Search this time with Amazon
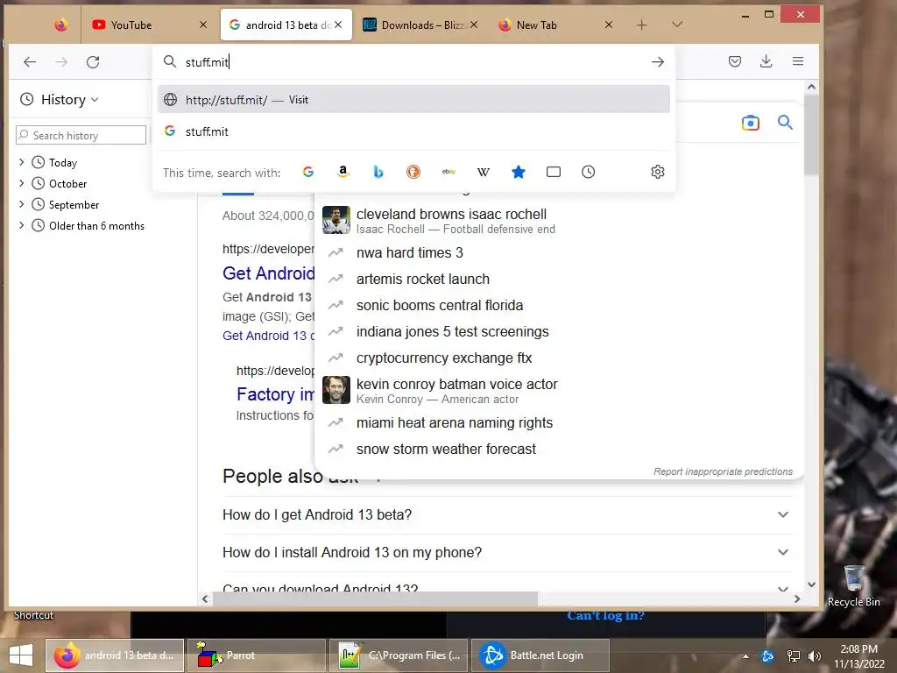Viewport: 897px width, 673px height. (343, 172)
